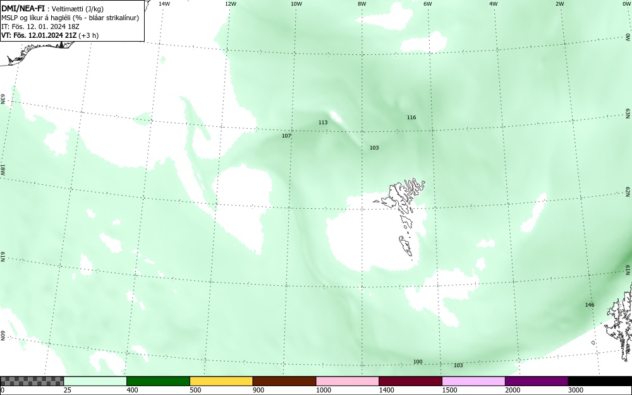Viewport: 632px width, 395px height.
Task: Click the light green 25–400 legend swatch
Action: pos(95,381)
